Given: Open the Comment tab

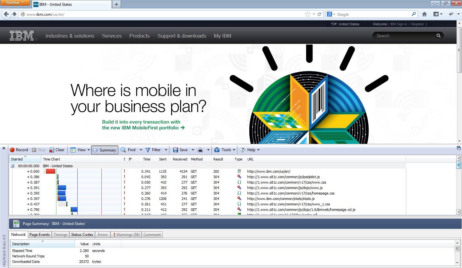Looking at the screenshot, I should pyautogui.click(x=152, y=235).
